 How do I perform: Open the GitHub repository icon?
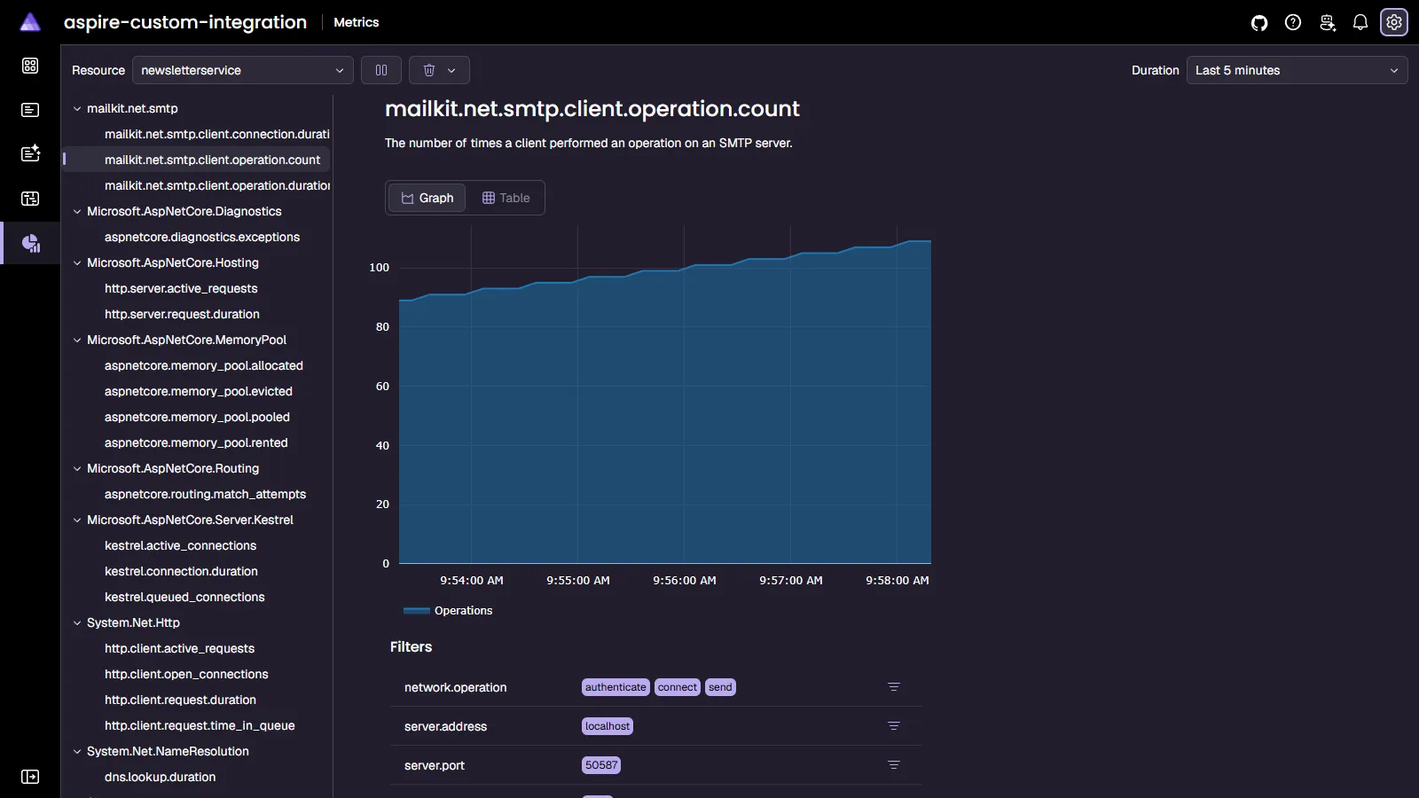pos(1259,22)
